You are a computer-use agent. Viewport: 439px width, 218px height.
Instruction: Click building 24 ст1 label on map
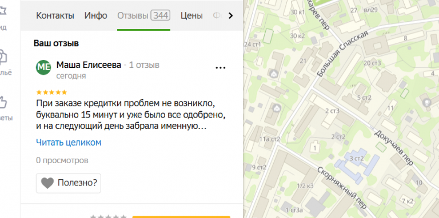(x=252, y=45)
